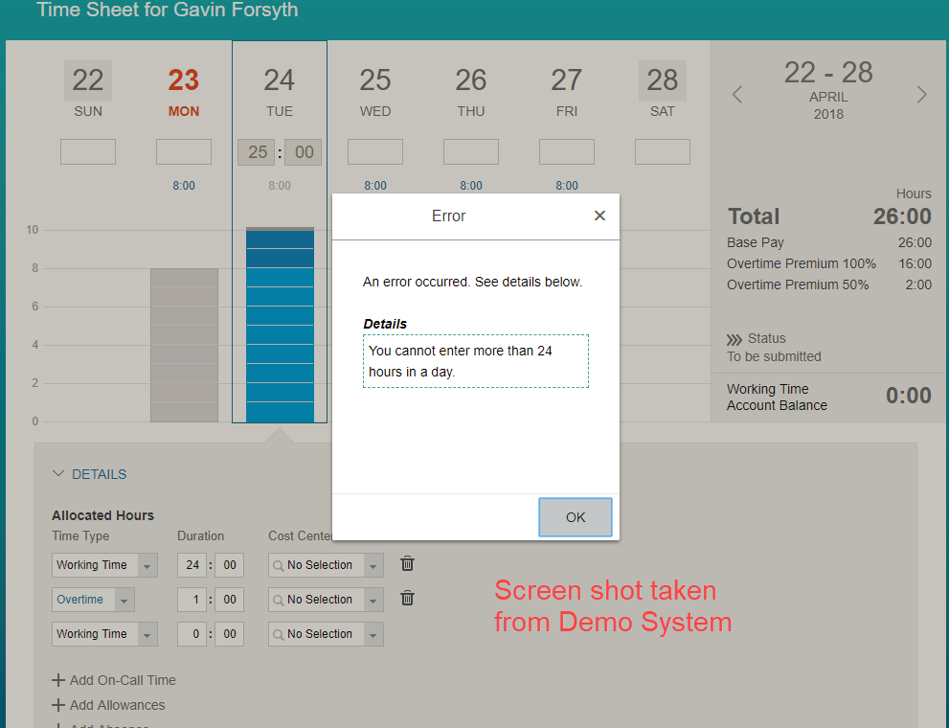Click the Status chevrons icon
Image resolution: width=949 pixels, height=728 pixels.
pos(734,339)
